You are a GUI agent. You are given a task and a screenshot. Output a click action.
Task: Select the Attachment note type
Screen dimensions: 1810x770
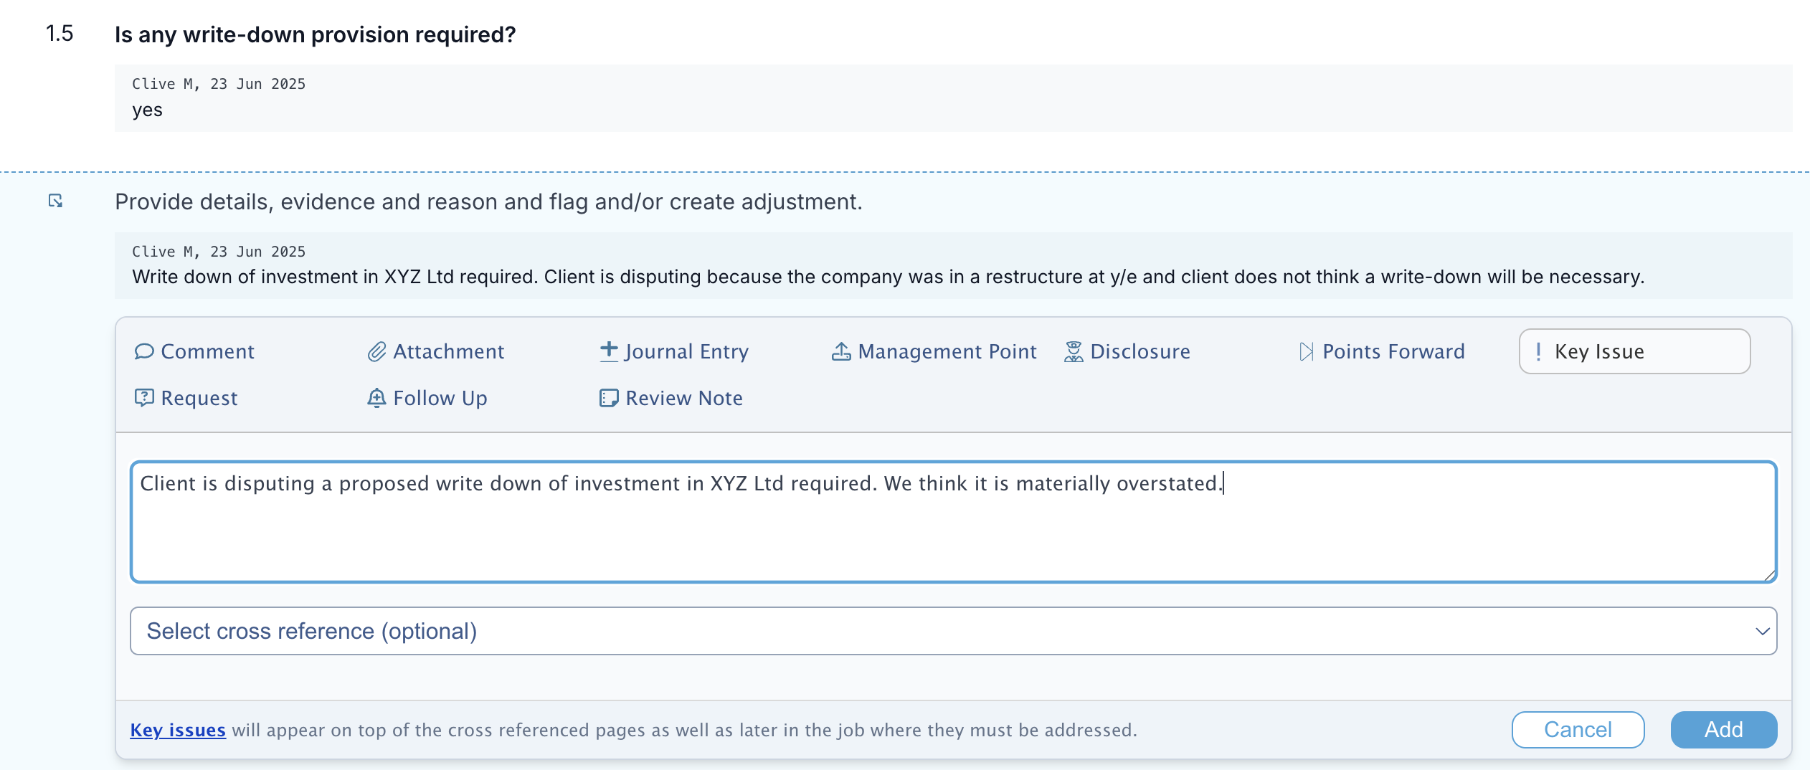pos(436,351)
